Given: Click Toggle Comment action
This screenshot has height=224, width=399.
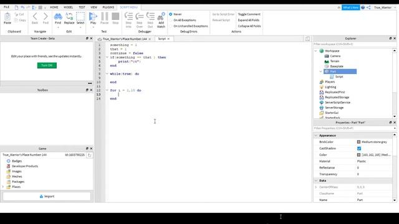Looking at the screenshot, I should [249, 14].
